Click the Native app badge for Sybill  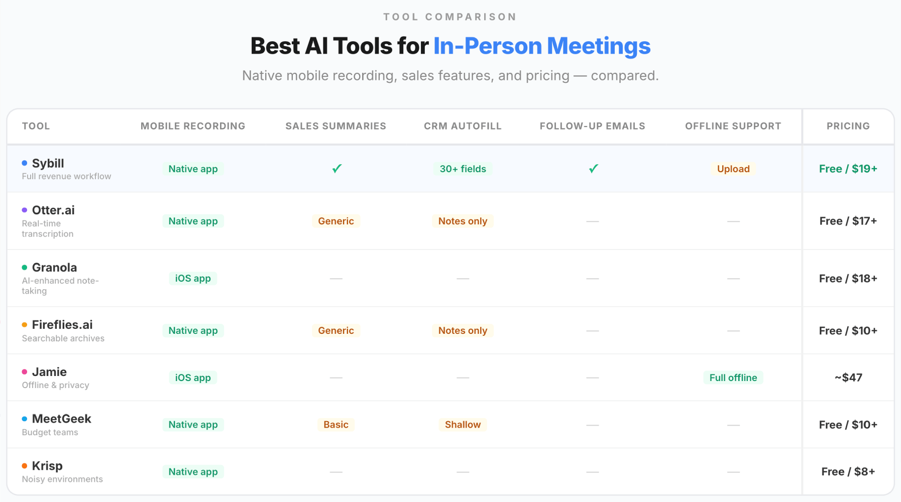(x=193, y=169)
